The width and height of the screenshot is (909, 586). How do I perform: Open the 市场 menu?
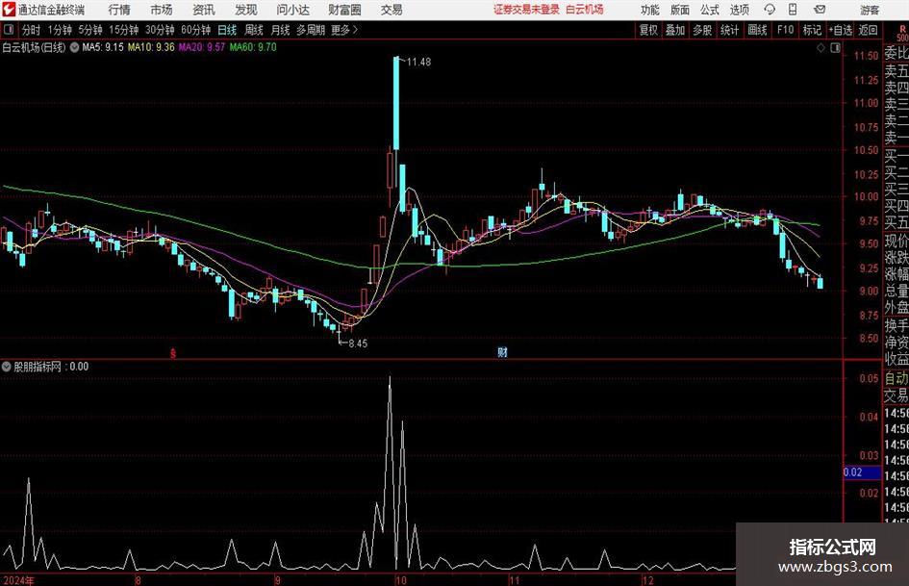click(162, 10)
